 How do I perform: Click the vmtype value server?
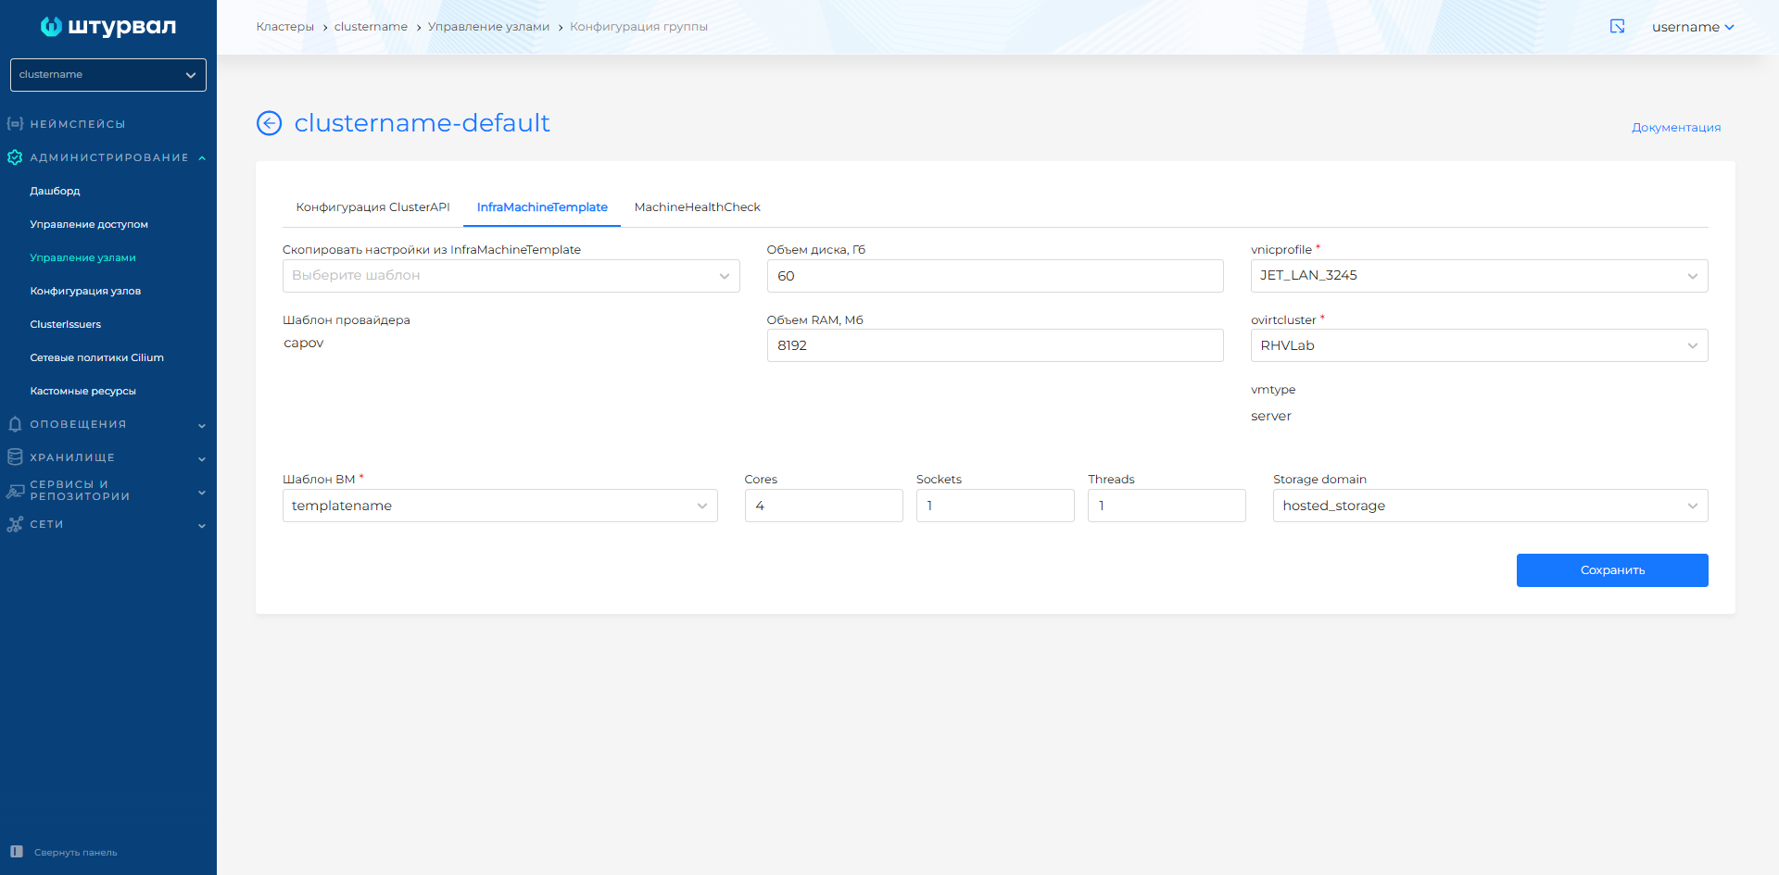[1271, 417]
